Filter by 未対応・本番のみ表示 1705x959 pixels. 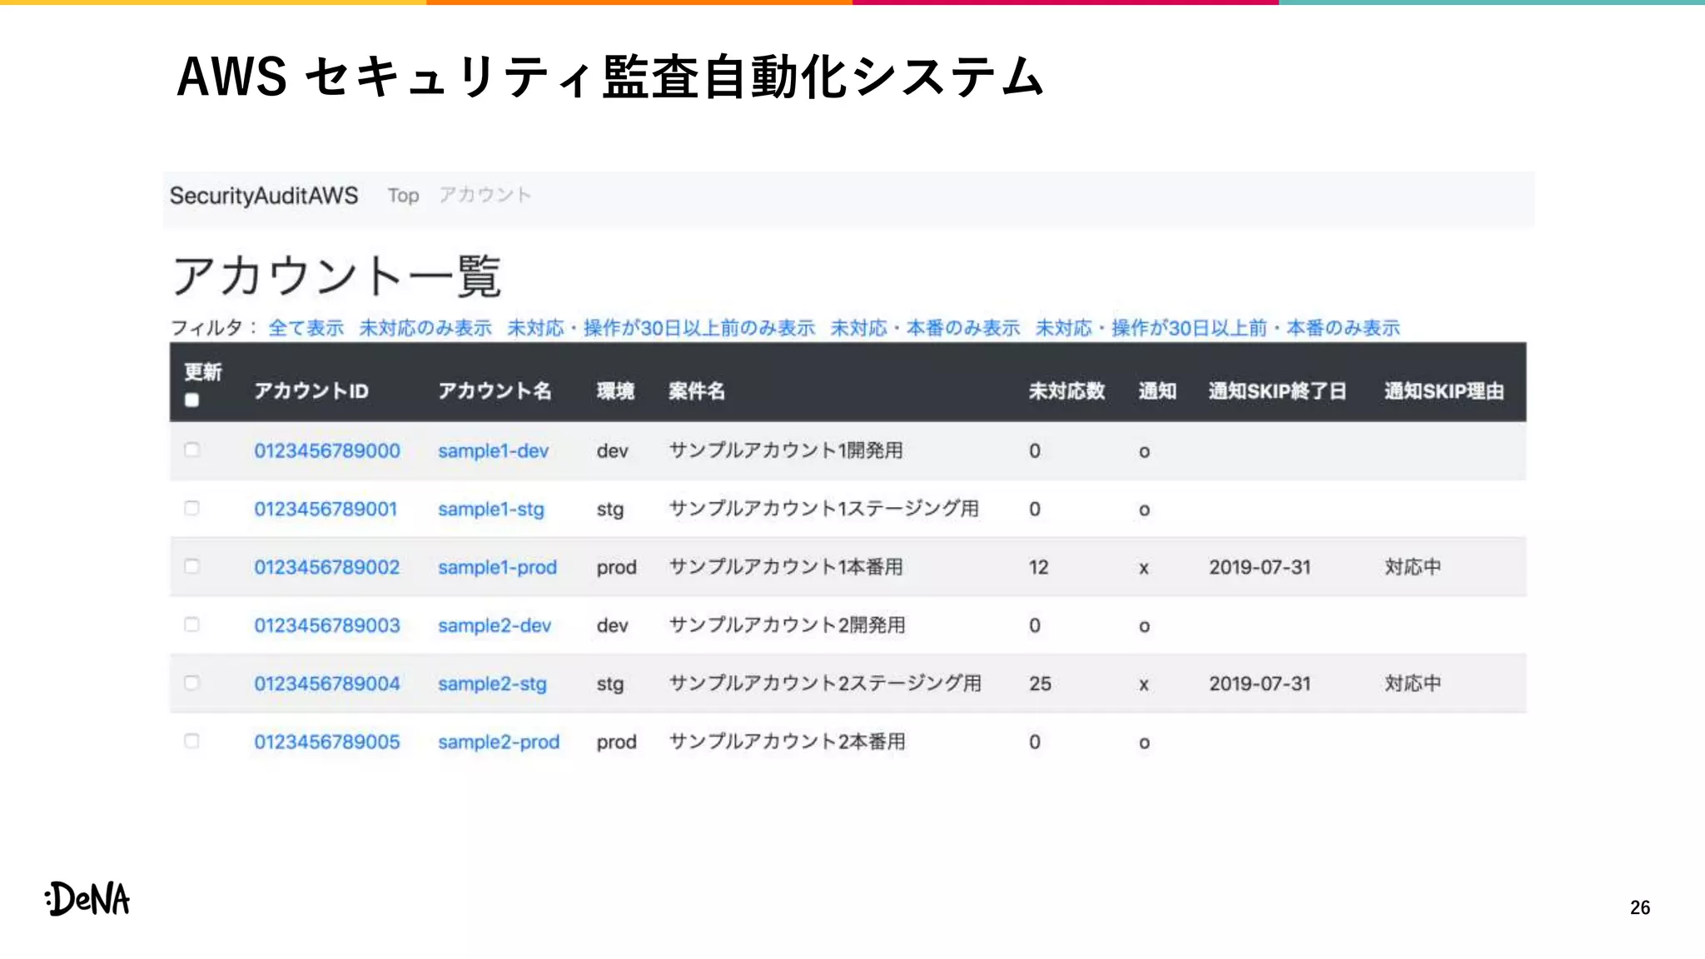[925, 328]
